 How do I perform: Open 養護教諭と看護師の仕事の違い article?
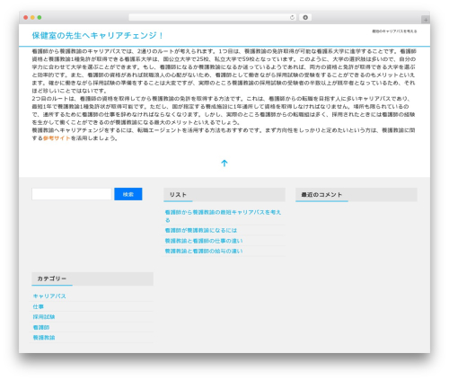pyautogui.click(x=204, y=241)
